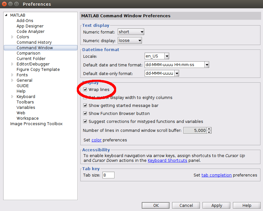Open the Numeric format dropdown
Viewport: 263px width, 211px height.
[x=131, y=32]
